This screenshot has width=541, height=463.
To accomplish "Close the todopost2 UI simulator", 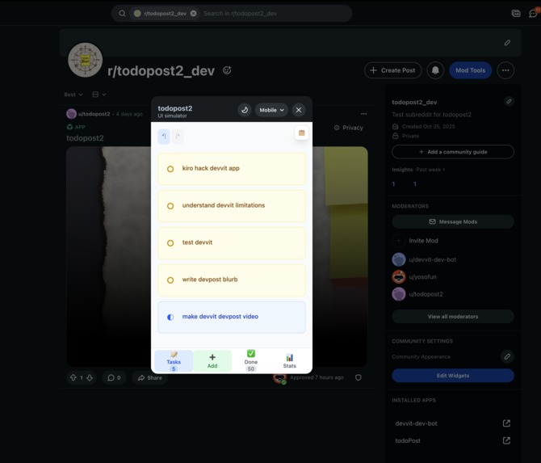I will tap(299, 110).
